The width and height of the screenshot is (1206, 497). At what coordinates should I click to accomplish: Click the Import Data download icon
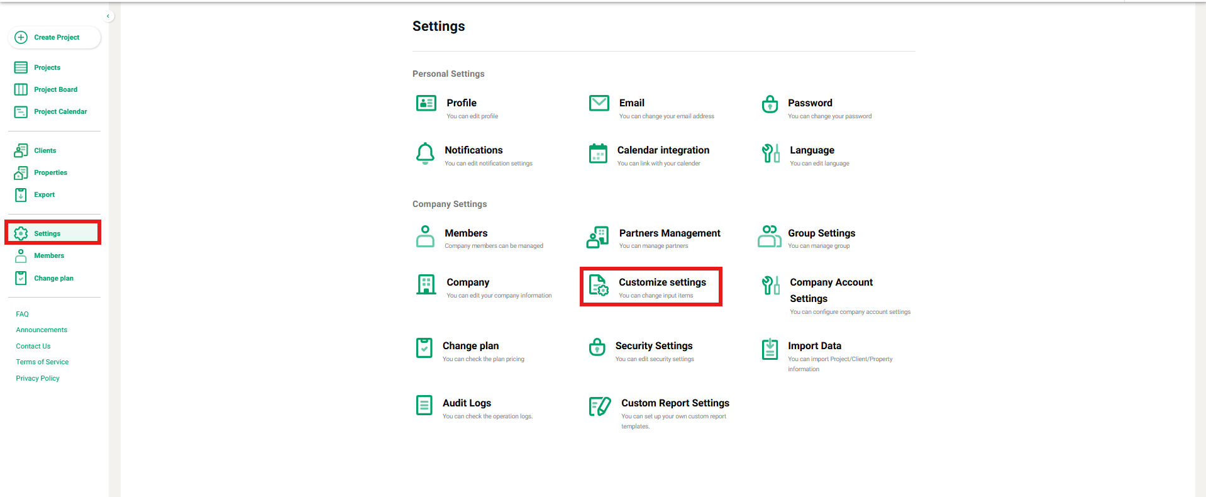tap(770, 349)
